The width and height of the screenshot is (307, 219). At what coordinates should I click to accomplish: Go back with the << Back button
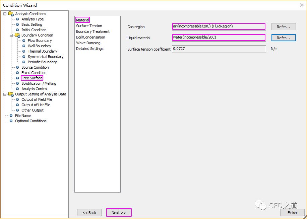(x=89, y=213)
